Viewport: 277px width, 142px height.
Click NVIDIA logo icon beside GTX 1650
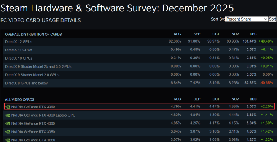tap(8, 140)
